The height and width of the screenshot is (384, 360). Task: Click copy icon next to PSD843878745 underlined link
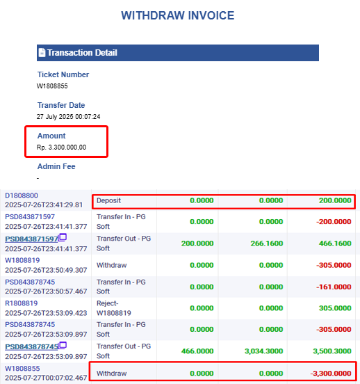coord(63,345)
